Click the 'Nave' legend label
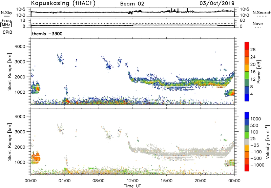Image resolution: width=271 pixels, height=188 pixels. pos(257,23)
